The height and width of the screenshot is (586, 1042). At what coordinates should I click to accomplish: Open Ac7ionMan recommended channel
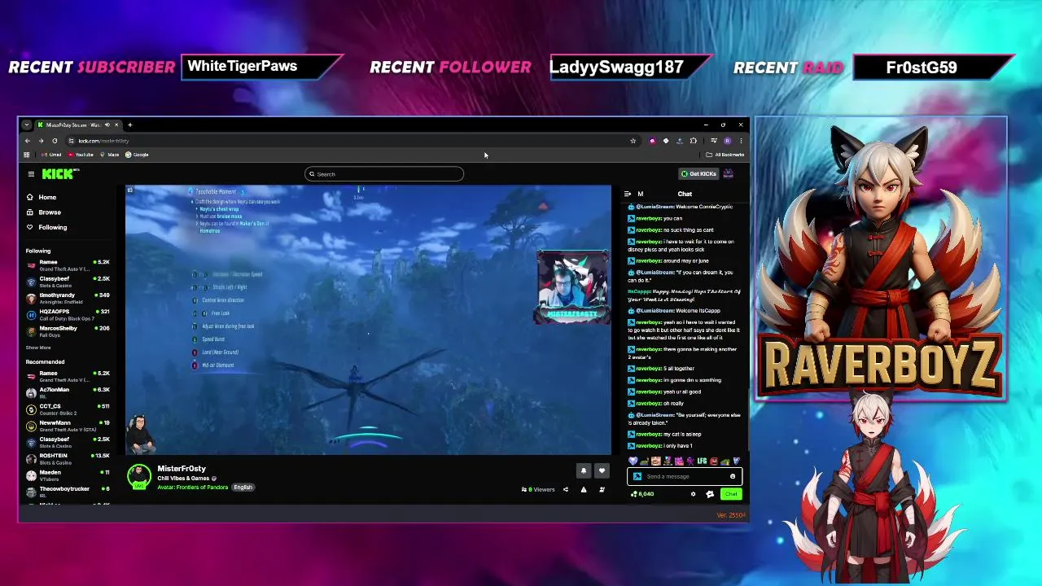(x=68, y=391)
